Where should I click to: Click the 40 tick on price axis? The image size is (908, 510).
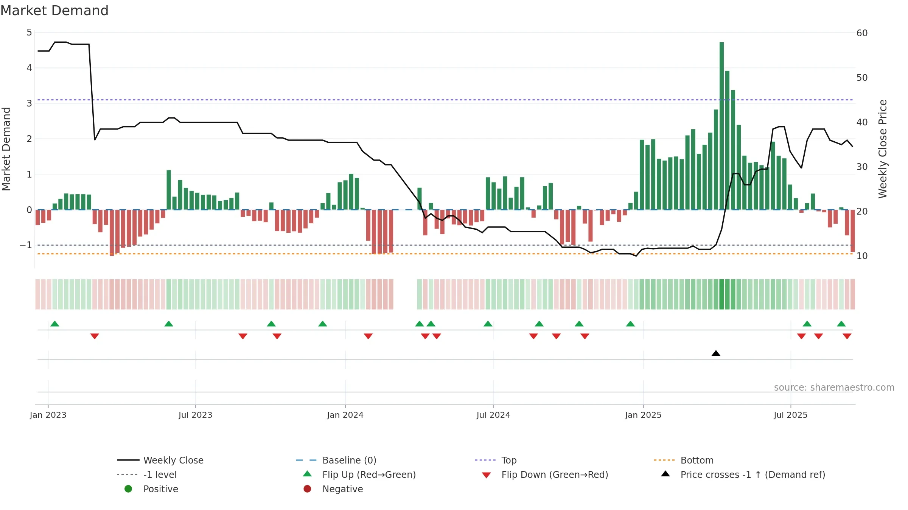coord(862,122)
